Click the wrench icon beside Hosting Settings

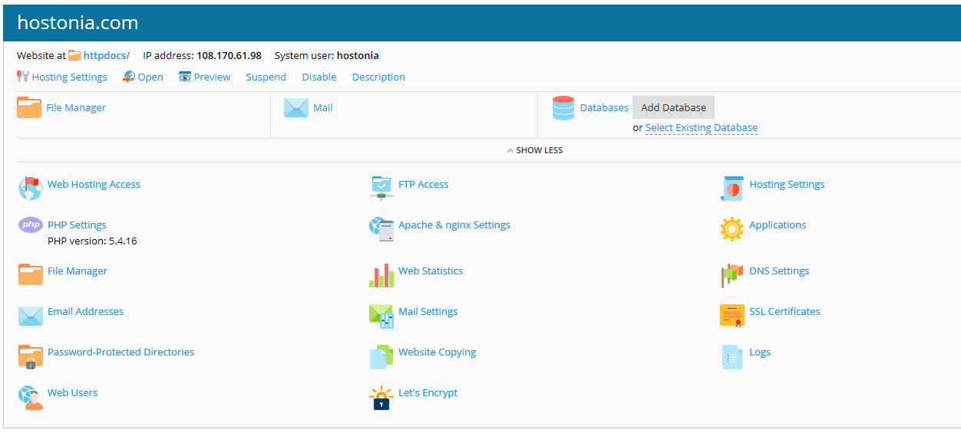point(22,77)
